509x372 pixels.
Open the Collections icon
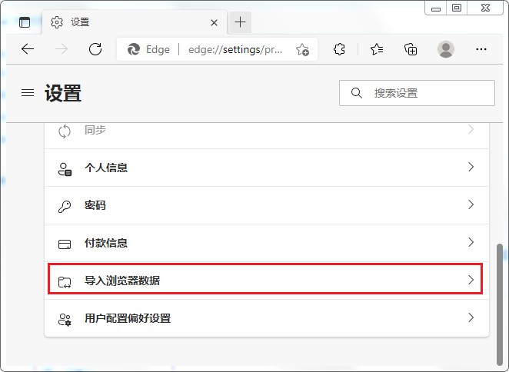[411, 49]
